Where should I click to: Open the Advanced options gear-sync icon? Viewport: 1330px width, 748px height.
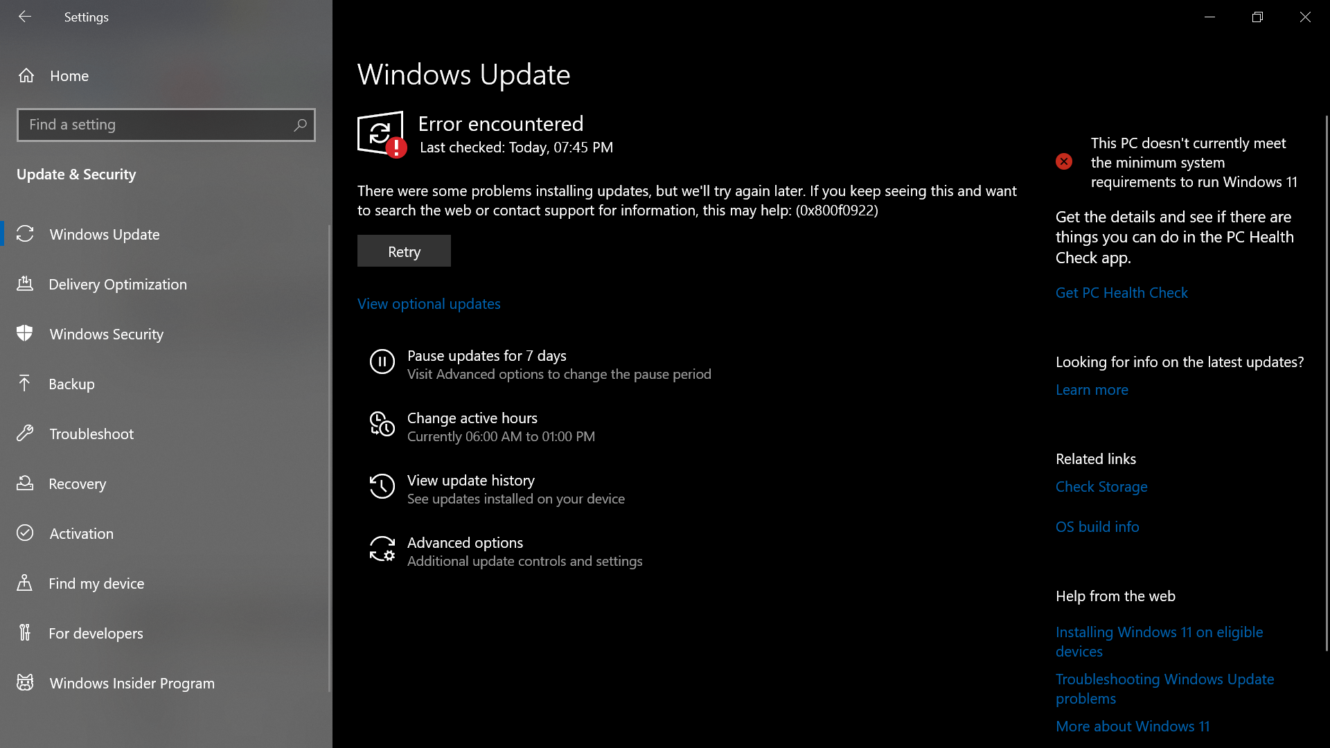click(x=382, y=549)
